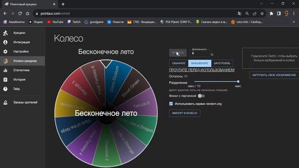Click the Разделение slider handle

click(238, 82)
